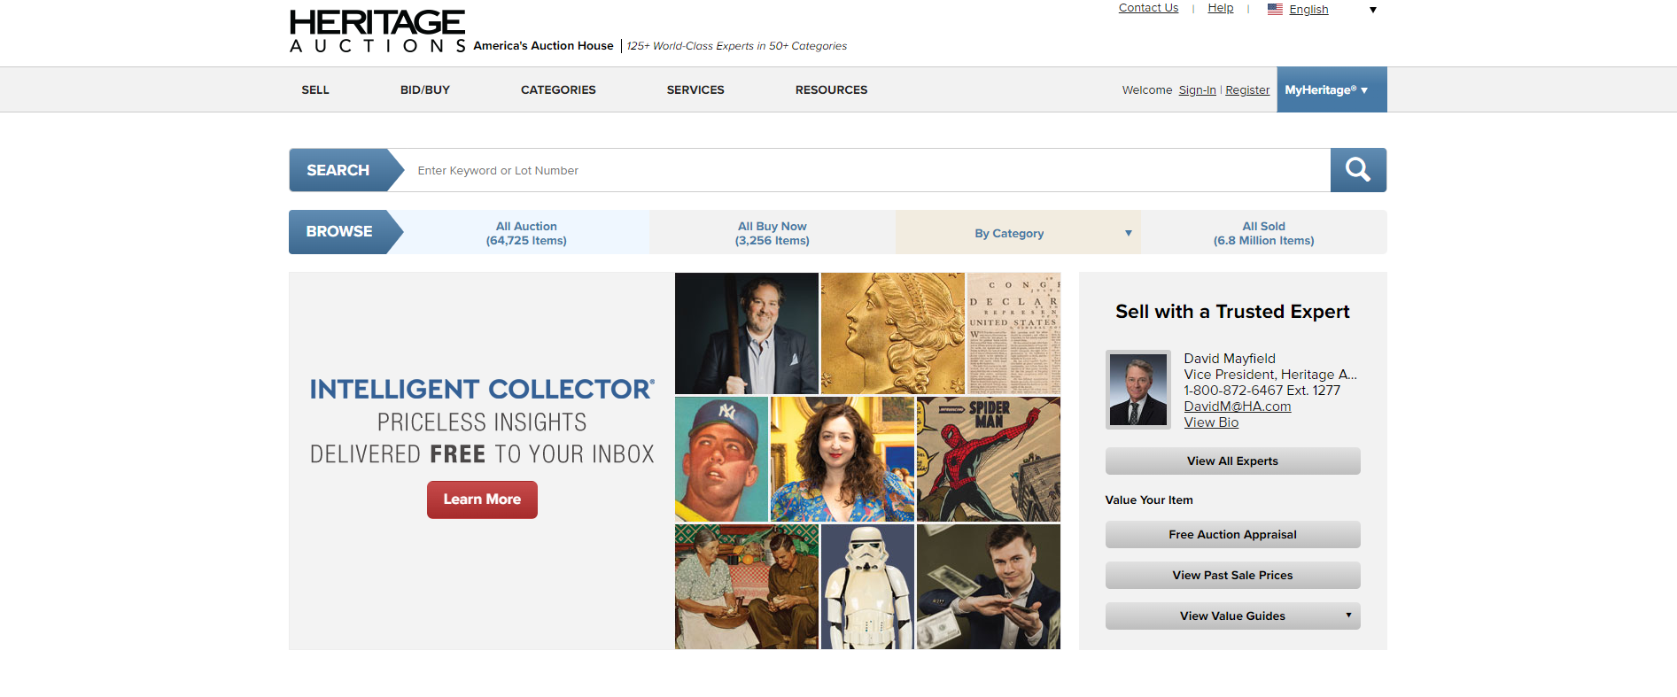Click the Heritage Auctions logo

click(x=377, y=31)
